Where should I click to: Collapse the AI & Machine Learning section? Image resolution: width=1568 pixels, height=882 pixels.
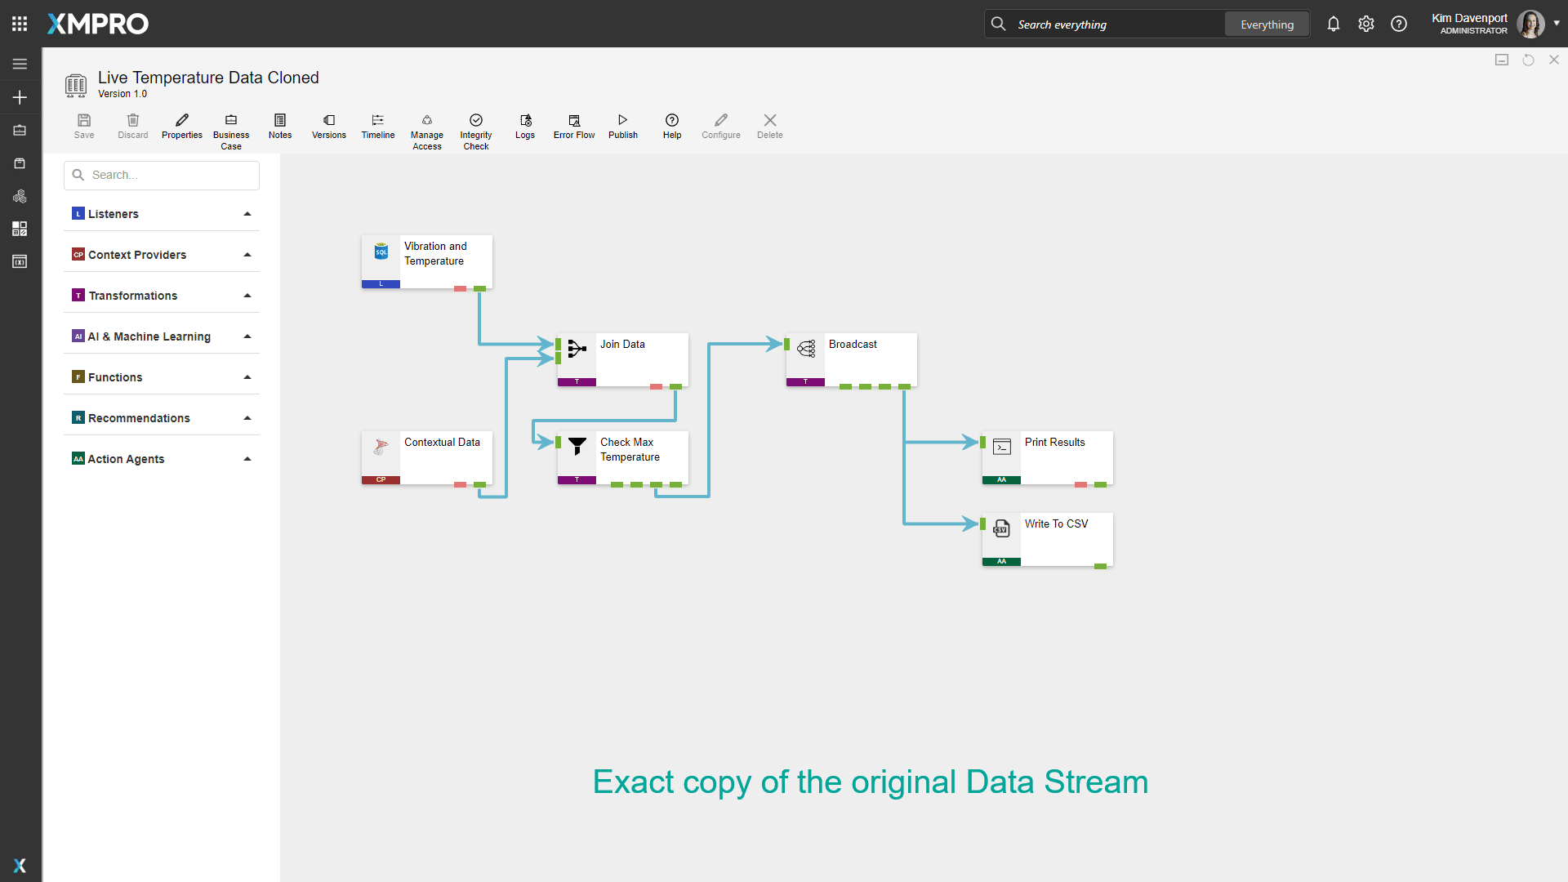(247, 336)
